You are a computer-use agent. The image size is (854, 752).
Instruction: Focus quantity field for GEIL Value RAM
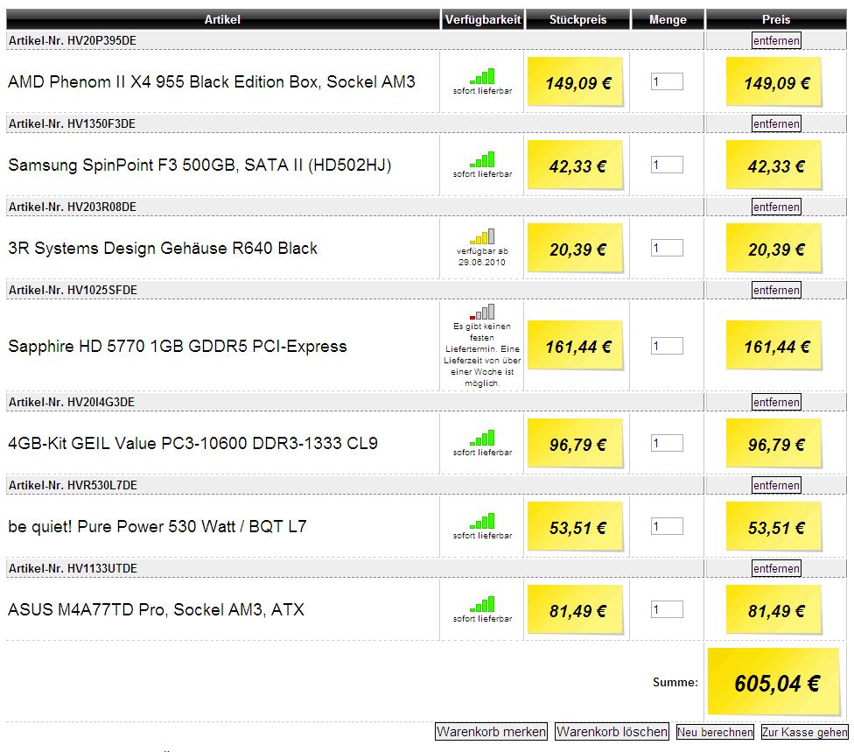[667, 443]
